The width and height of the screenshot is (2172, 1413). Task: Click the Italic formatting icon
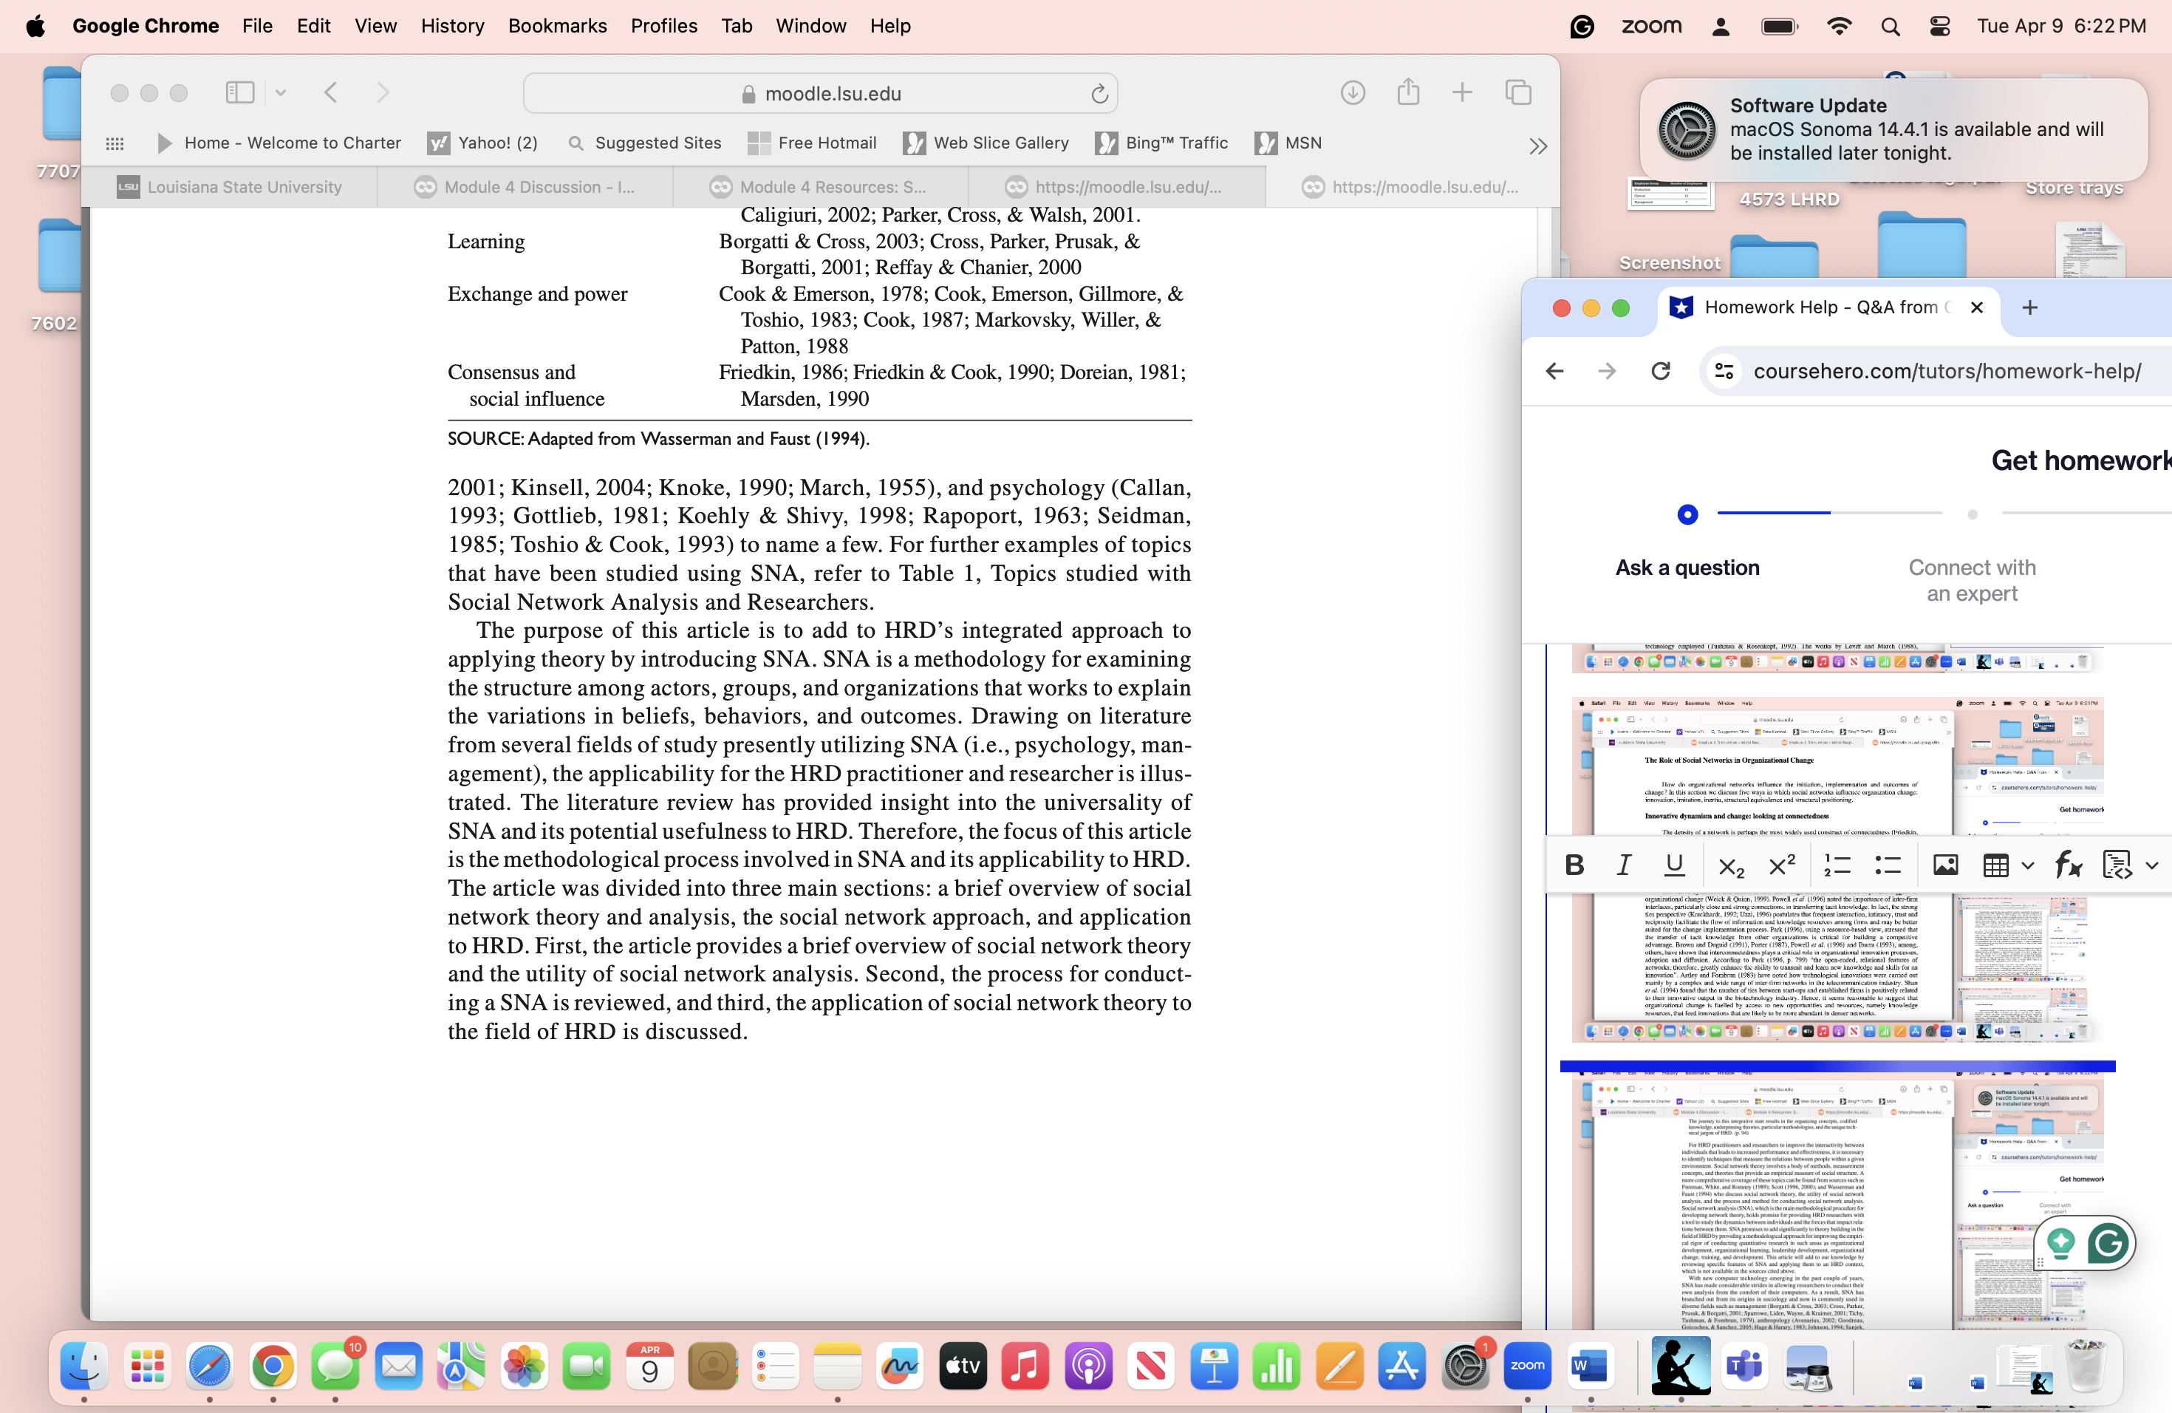pyautogui.click(x=1624, y=865)
